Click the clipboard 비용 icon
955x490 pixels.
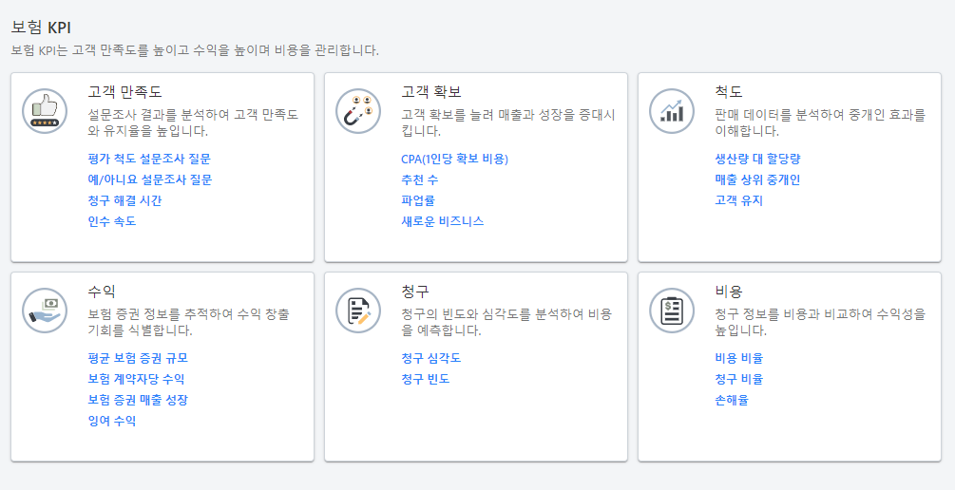click(x=672, y=311)
